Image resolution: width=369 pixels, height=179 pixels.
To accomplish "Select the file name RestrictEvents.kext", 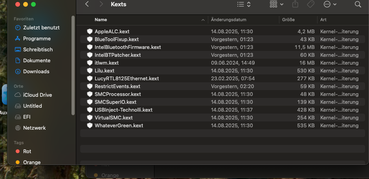I will coord(117,86).
